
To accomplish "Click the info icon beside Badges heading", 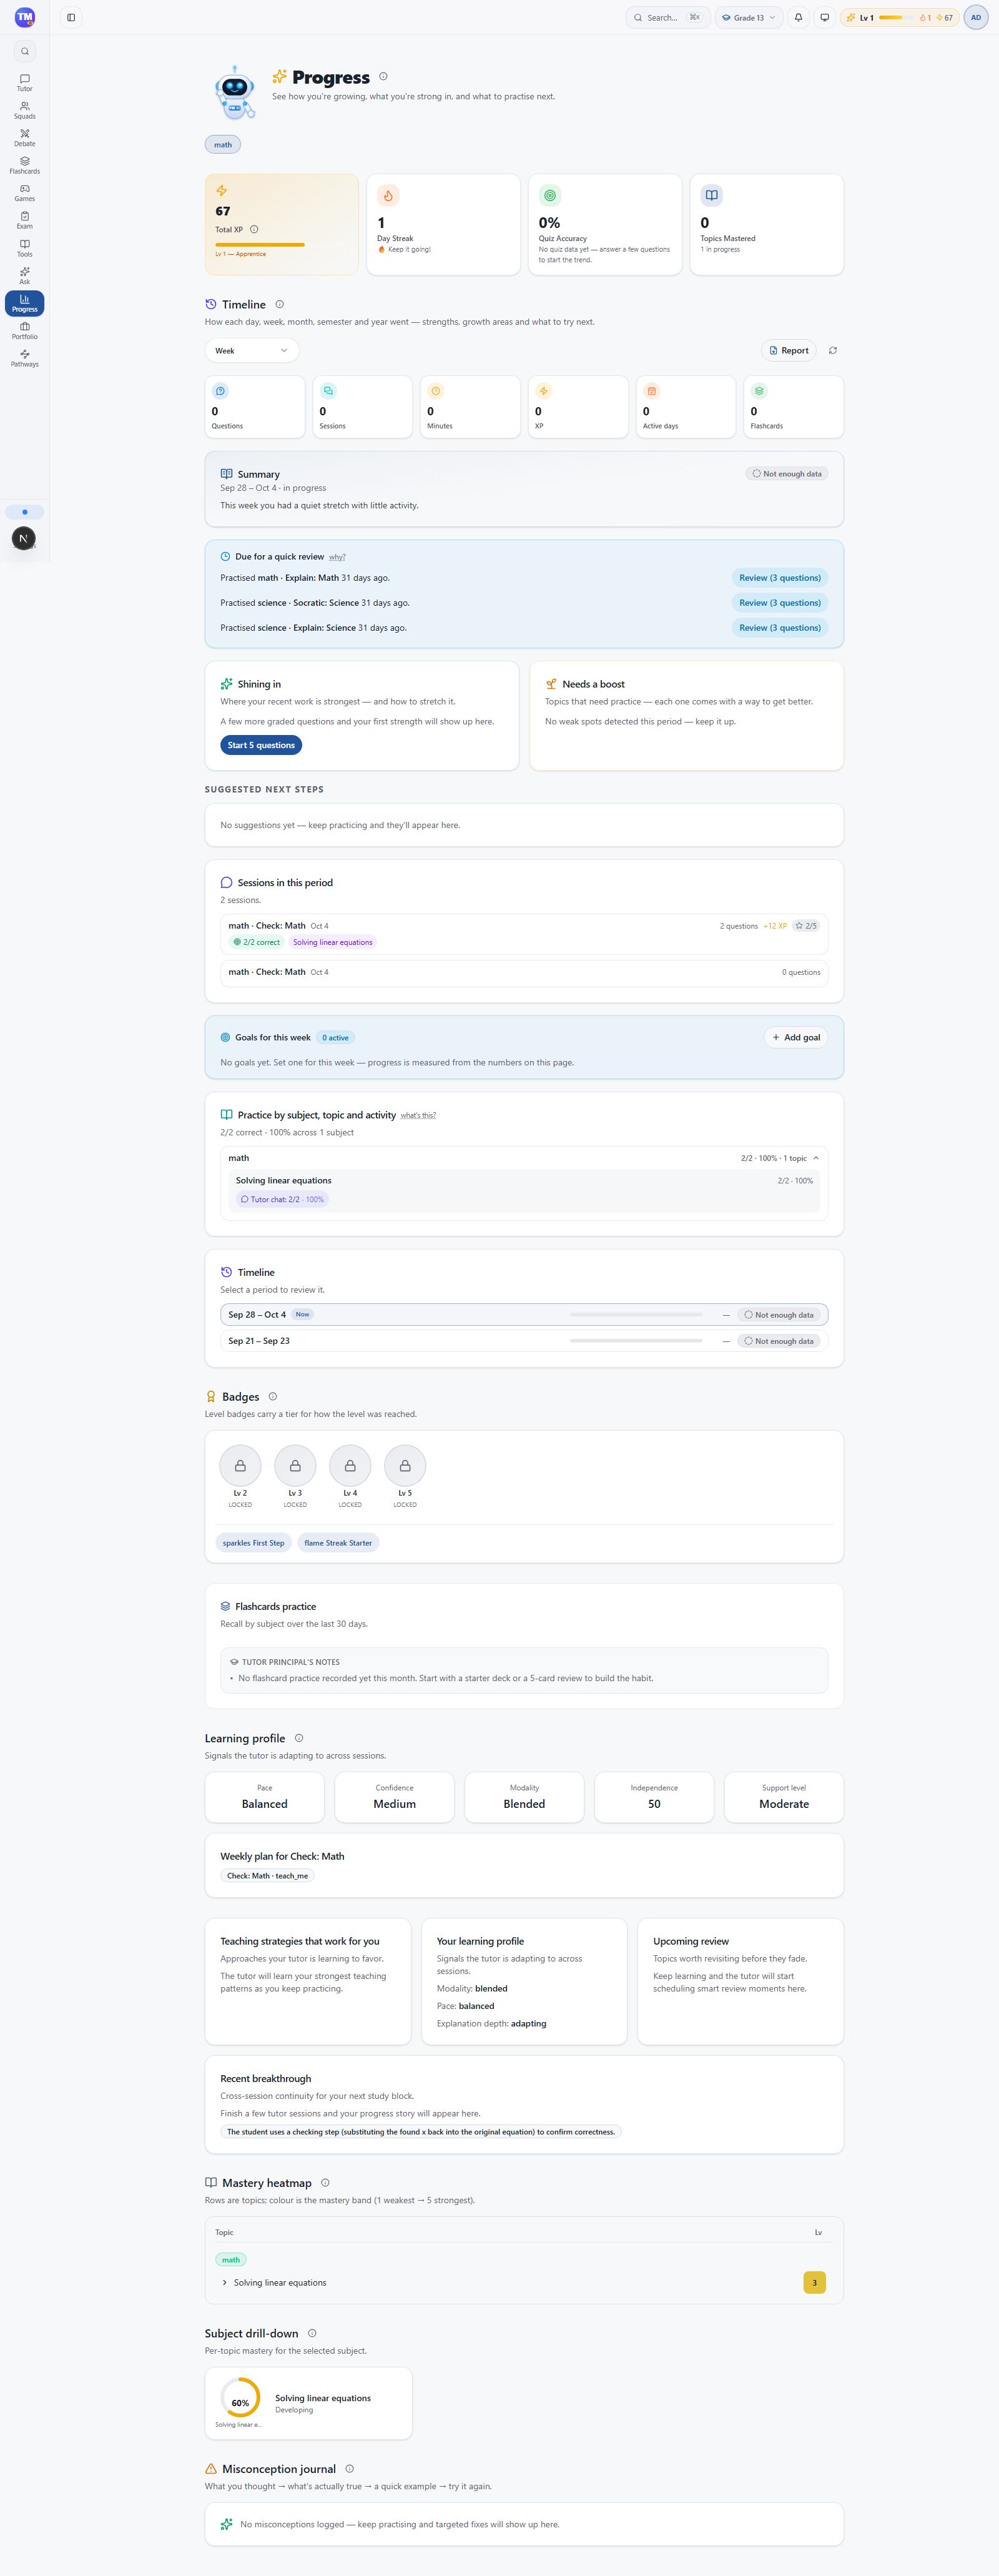I will [x=272, y=1396].
